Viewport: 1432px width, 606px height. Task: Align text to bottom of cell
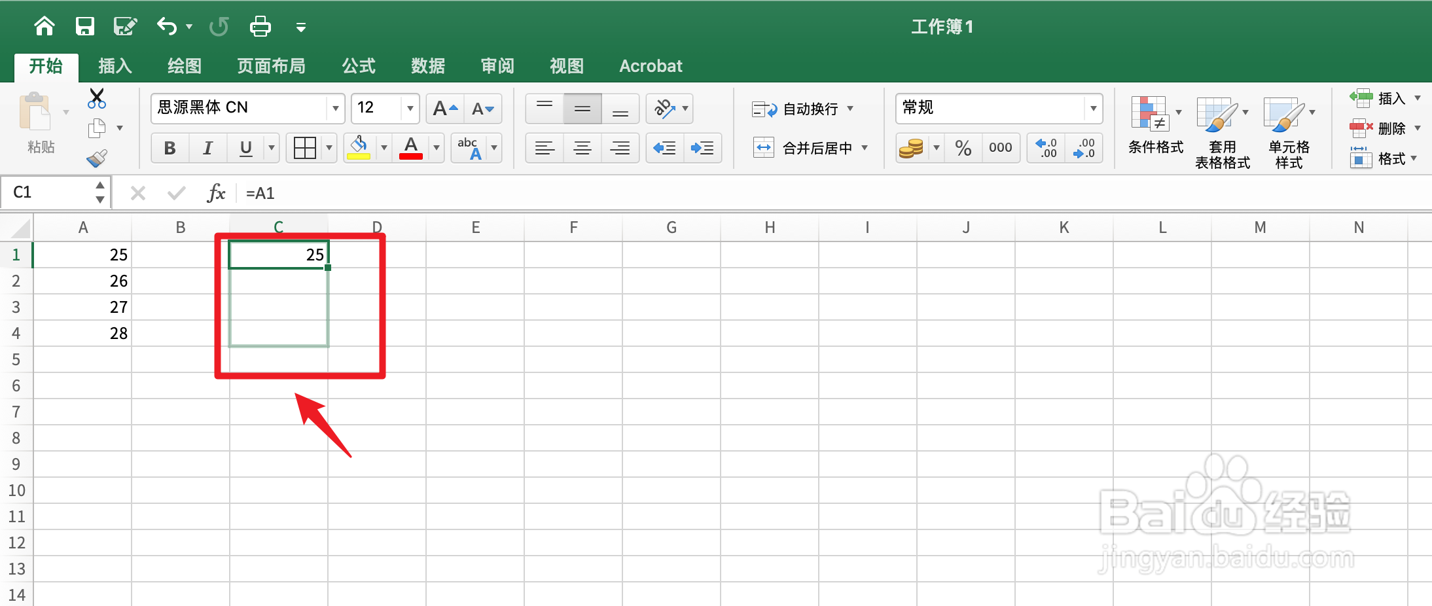[x=620, y=109]
